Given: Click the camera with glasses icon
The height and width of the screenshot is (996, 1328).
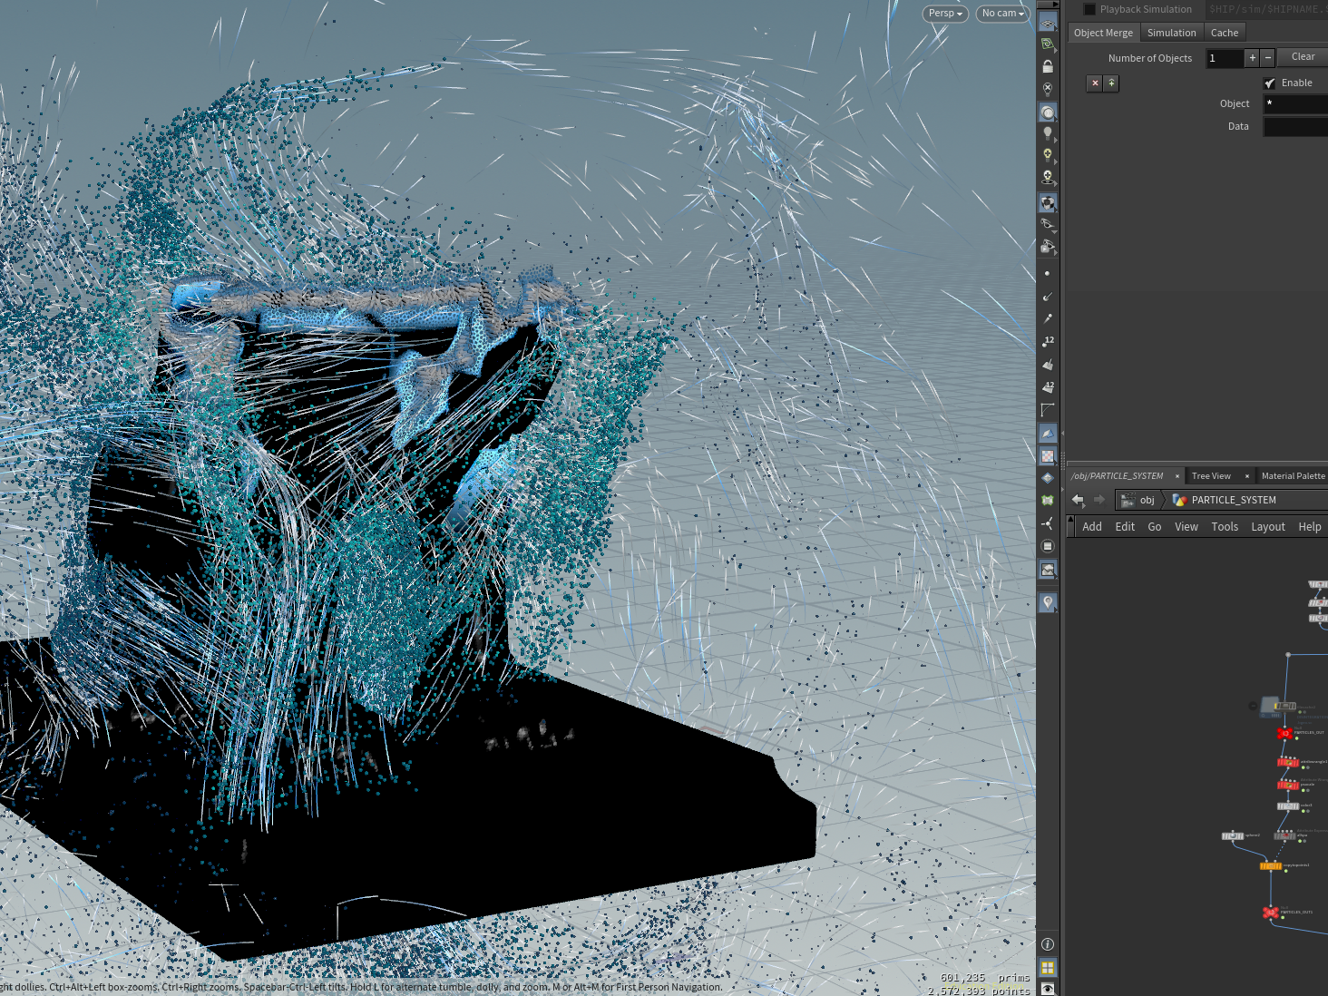Looking at the screenshot, I should point(1048,246).
